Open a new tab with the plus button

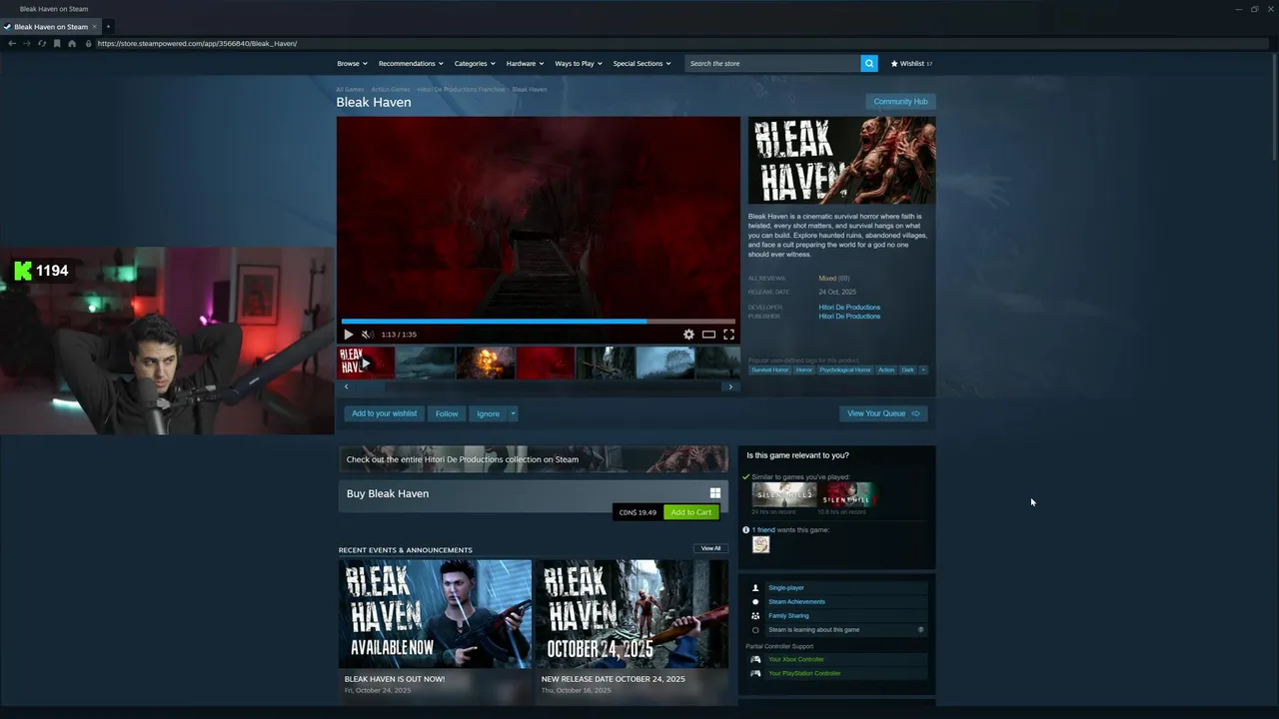click(x=108, y=27)
